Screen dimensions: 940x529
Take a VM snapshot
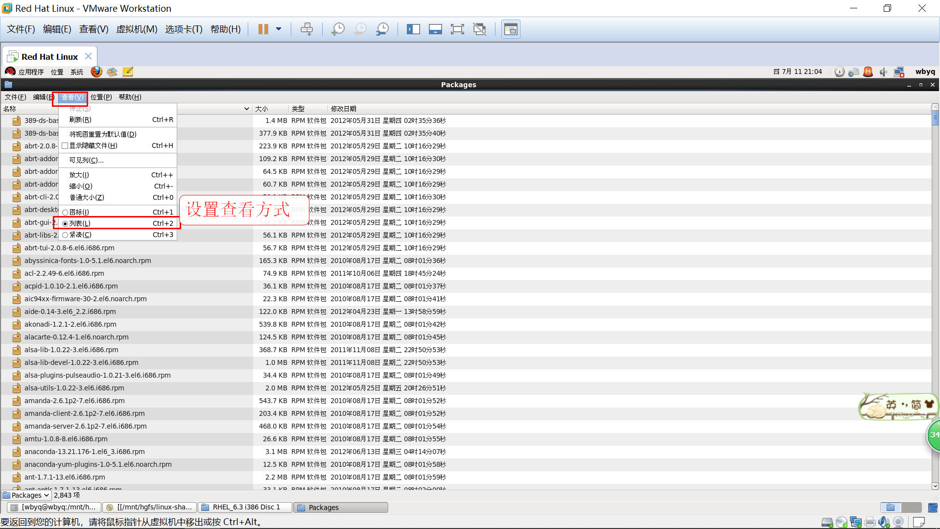[338, 29]
